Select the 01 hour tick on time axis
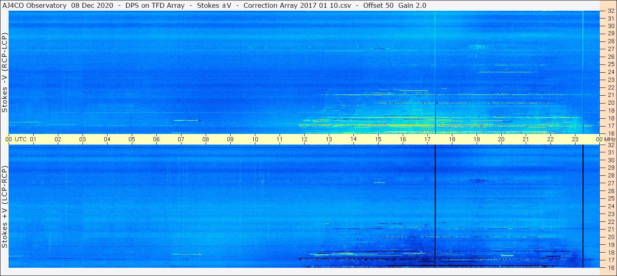 point(33,139)
